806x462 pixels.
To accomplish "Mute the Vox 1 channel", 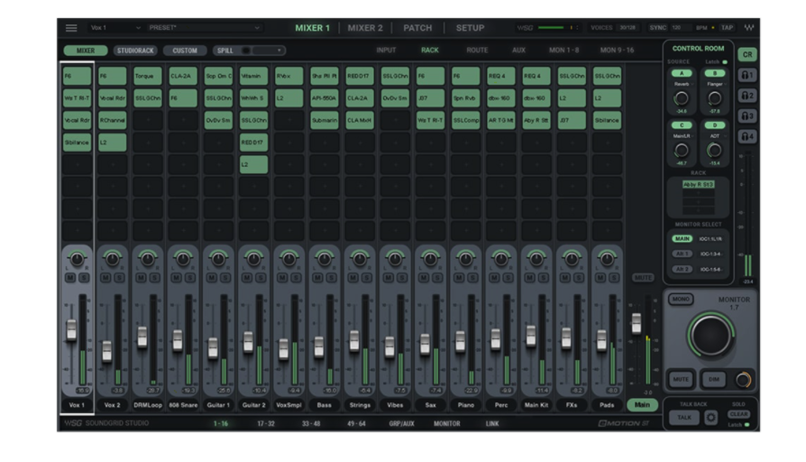I will 70,278.
